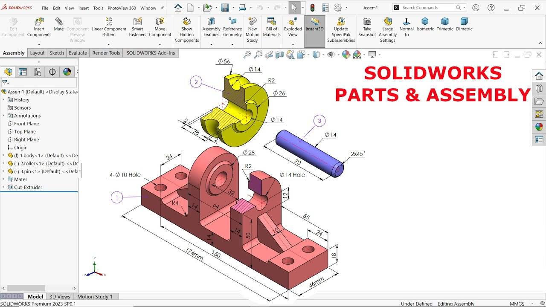
Task: Click the Save icon
Action: 225,8
